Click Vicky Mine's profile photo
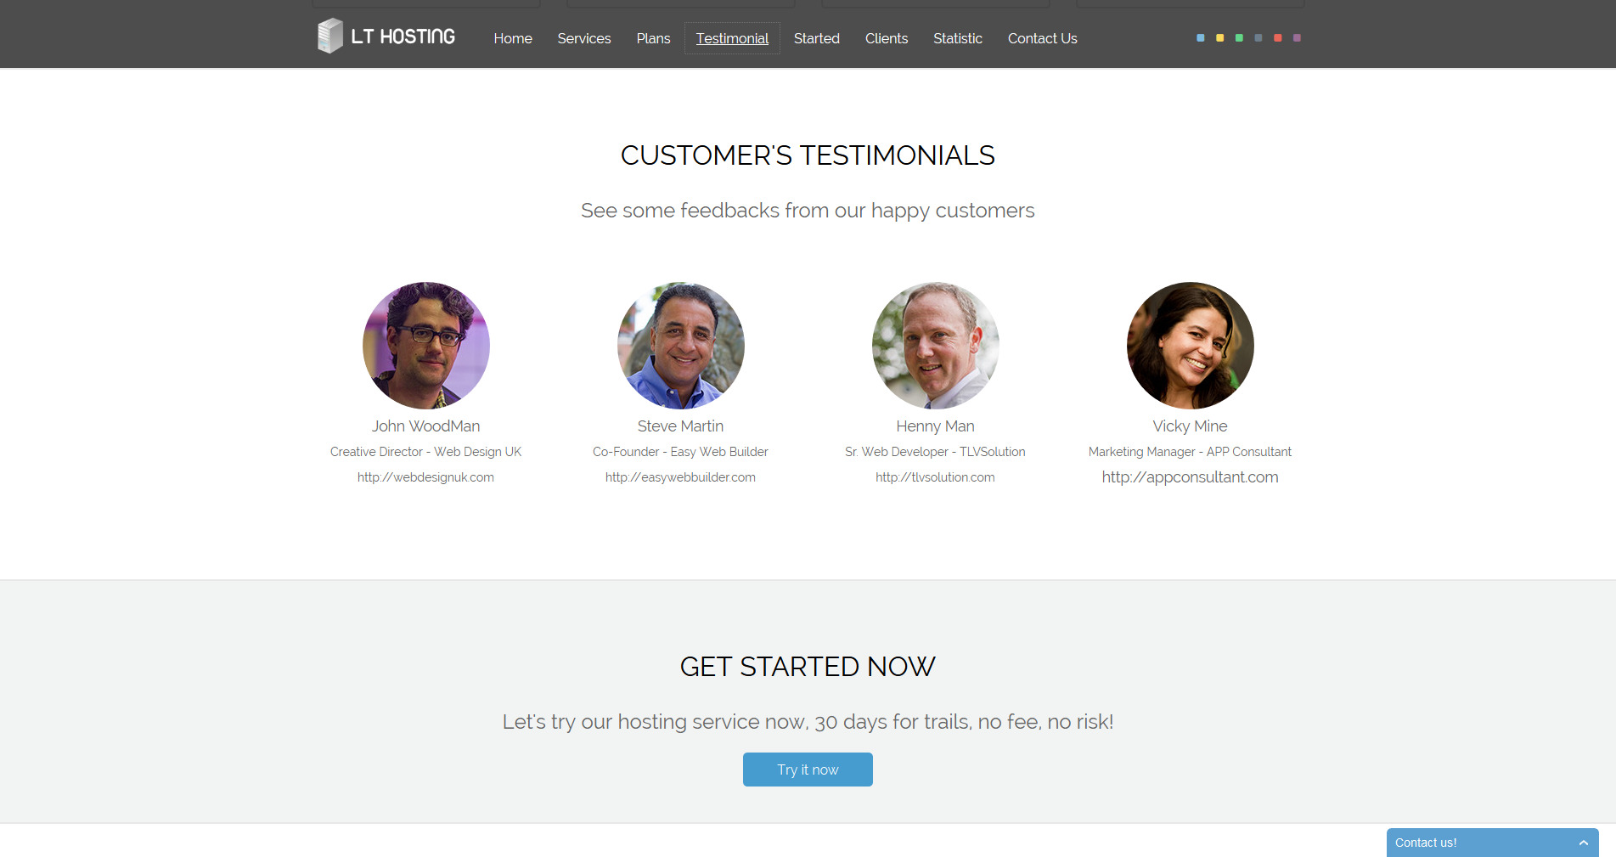 pyautogui.click(x=1191, y=346)
